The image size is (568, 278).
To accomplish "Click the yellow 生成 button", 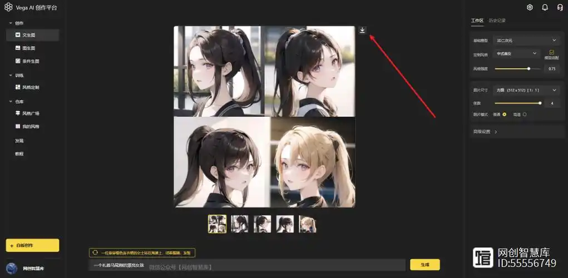I will [424, 265].
